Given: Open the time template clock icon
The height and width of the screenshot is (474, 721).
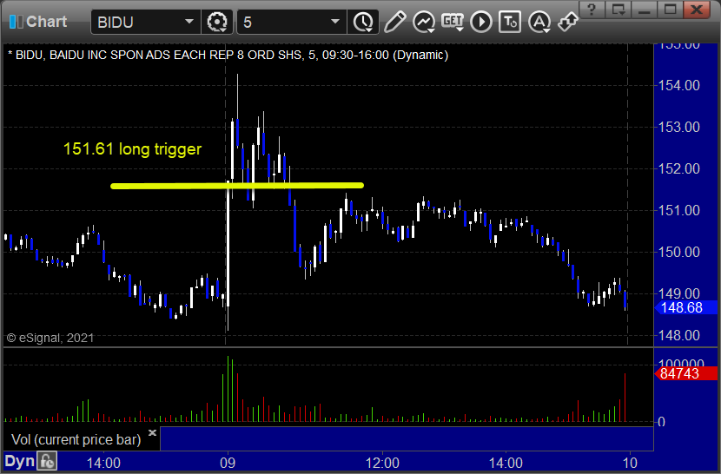Looking at the screenshot, I should 363,22.
